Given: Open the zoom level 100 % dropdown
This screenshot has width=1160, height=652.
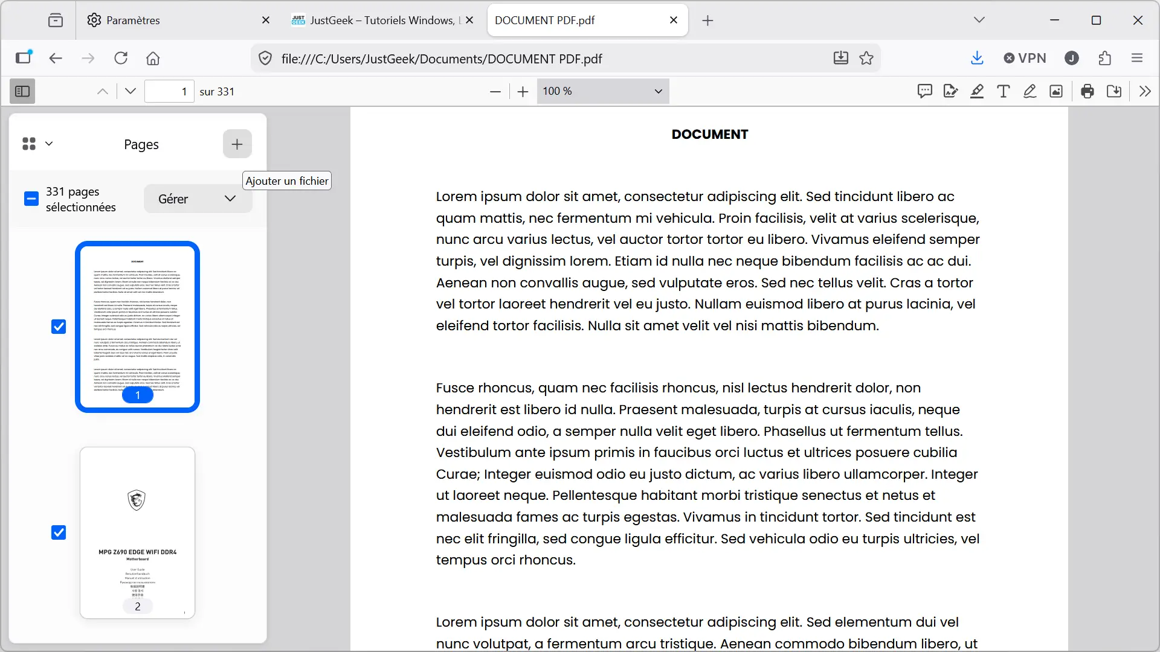Looking at the screenshot, I should click(602, 91).
